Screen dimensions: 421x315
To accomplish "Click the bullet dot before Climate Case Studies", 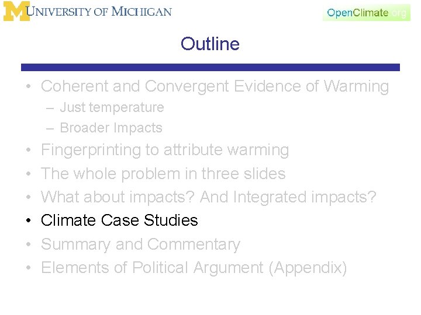I will [x=29, y=221].
